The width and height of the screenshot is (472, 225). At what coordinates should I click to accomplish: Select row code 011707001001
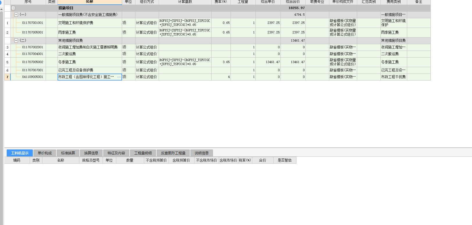33,23
